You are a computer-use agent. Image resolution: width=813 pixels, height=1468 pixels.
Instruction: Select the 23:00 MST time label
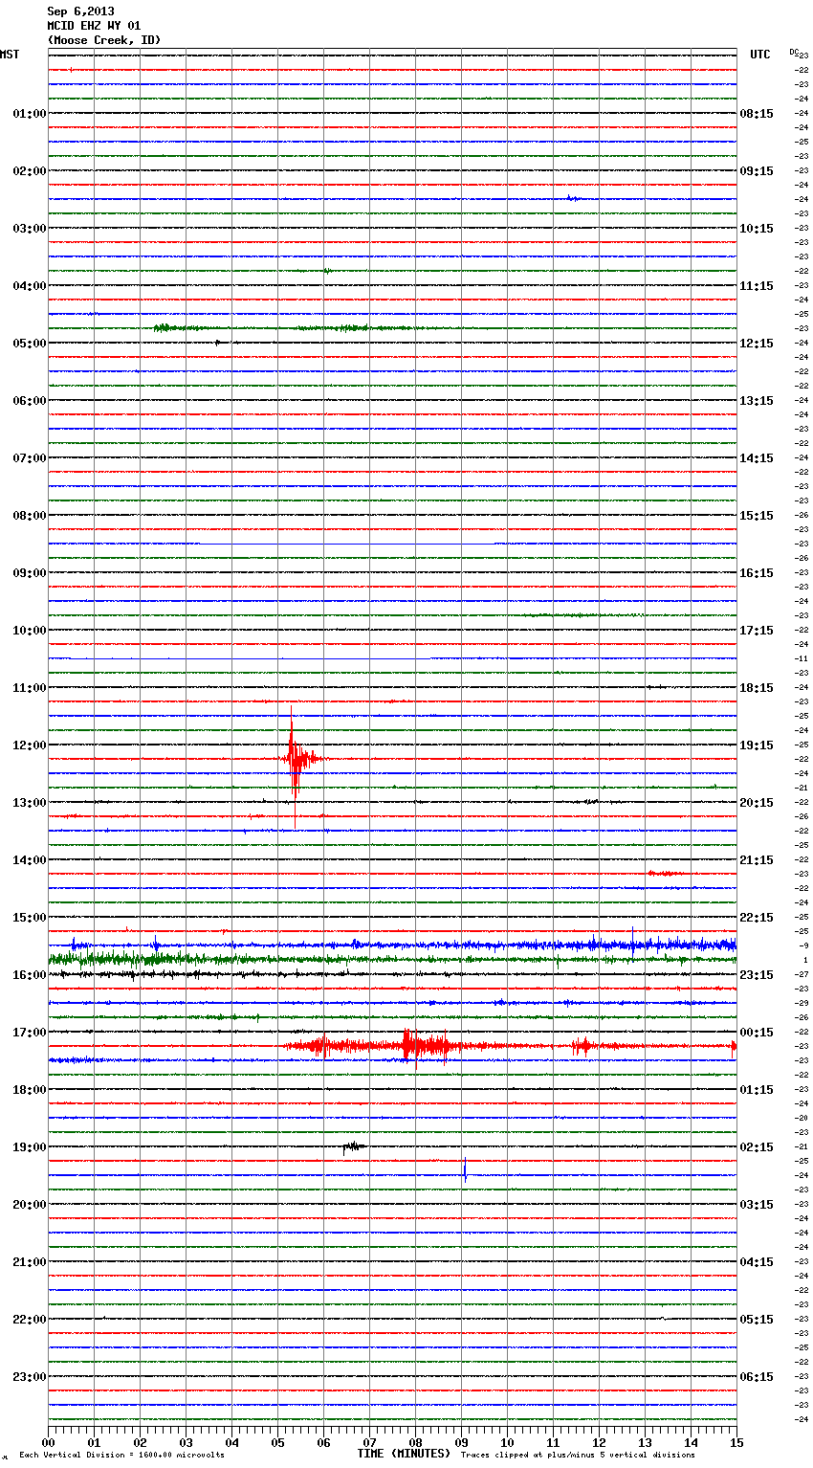pos(29,1376)
